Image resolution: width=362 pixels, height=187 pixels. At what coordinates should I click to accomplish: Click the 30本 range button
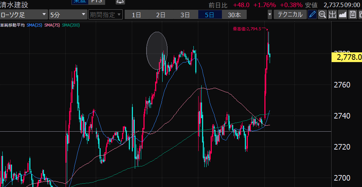(234, 15)
